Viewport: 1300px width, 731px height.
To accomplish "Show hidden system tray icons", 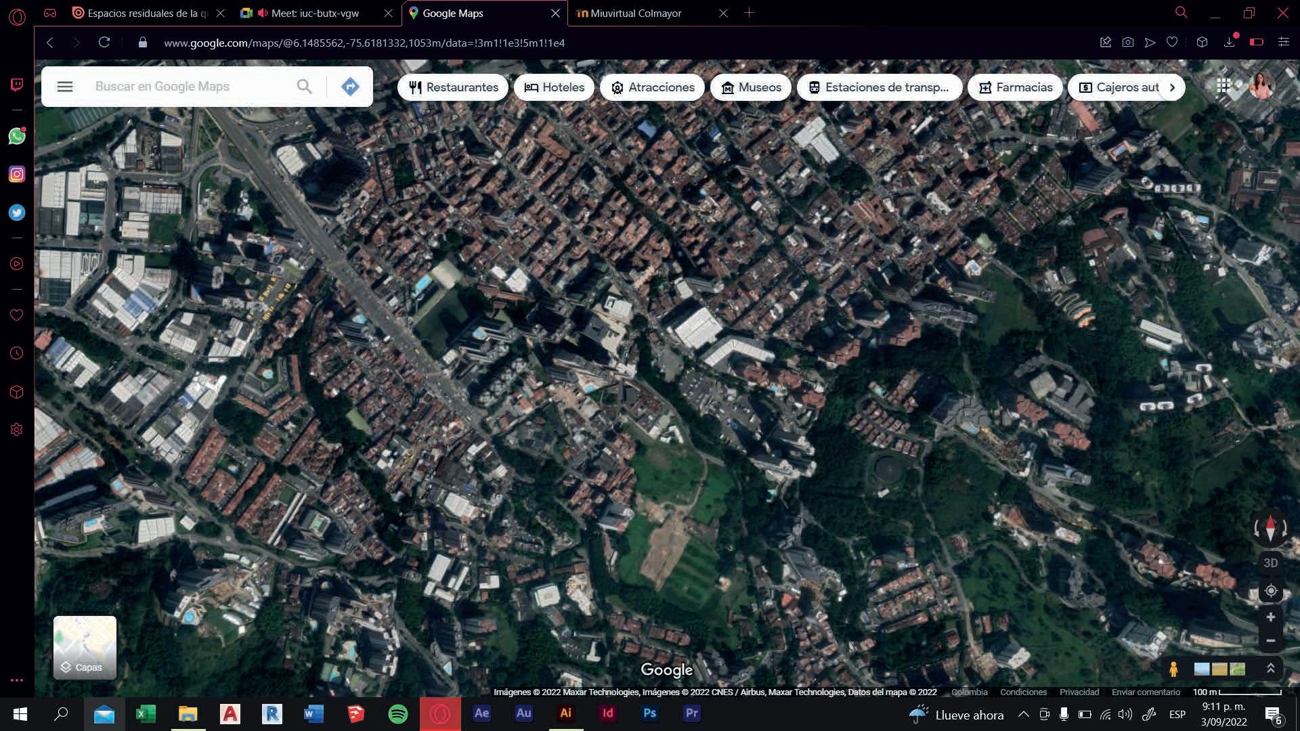I will pos(1024,714).
